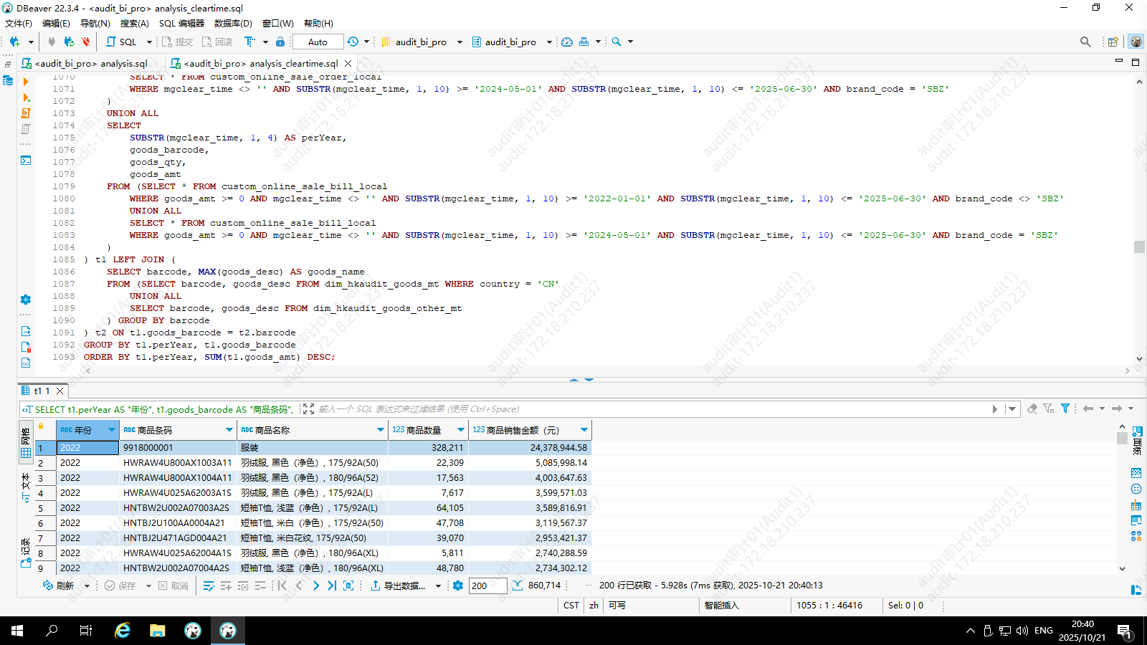Image resolution: width=1147 pixels, height=645 pixels.
Task: Expand the 年份 column header dropdown
Action: pos(112,430)
